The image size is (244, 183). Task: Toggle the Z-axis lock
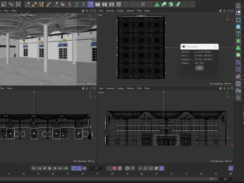83,4
